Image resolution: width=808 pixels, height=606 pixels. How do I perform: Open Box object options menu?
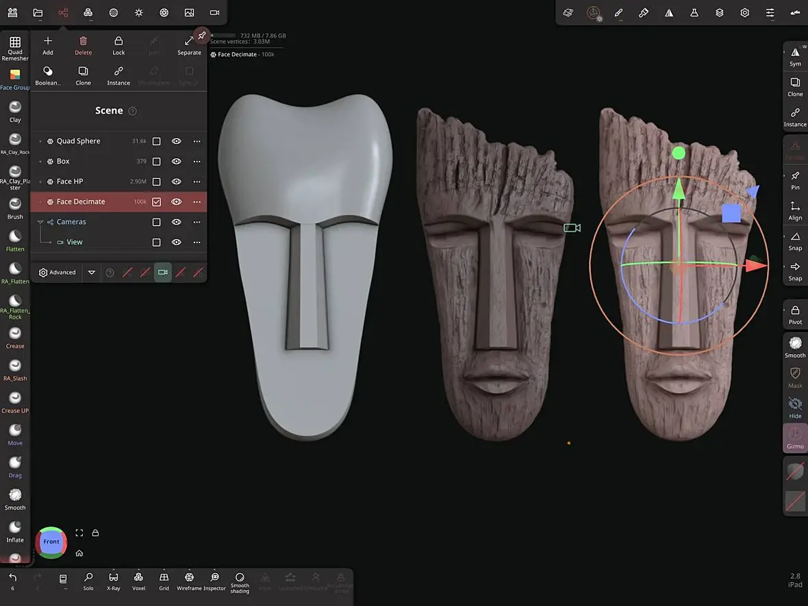197,162
